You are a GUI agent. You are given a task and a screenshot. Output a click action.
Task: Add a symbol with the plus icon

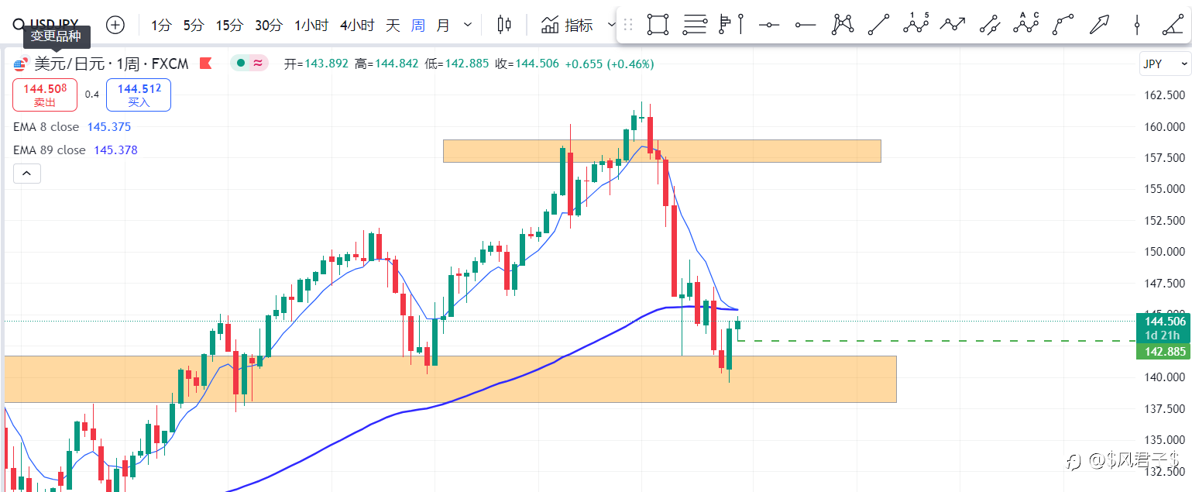point(115,25)
